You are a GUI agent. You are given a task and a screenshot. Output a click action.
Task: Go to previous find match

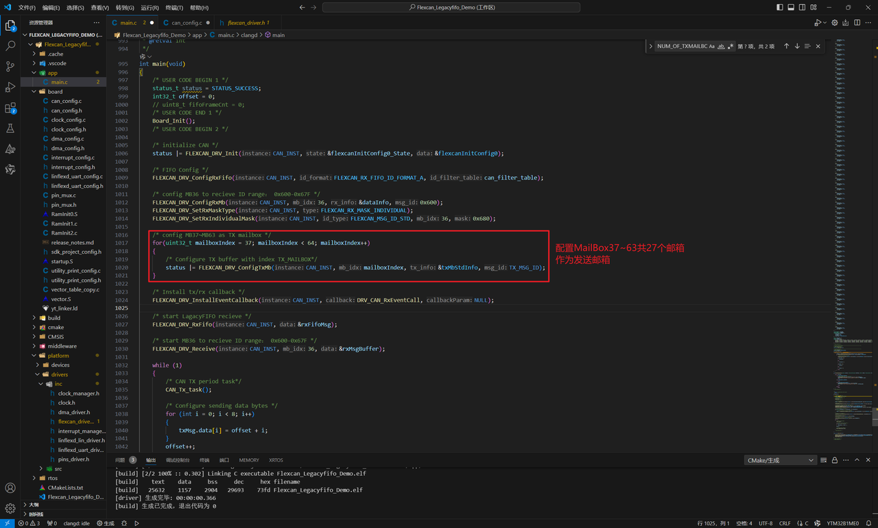tap(787, 46)
